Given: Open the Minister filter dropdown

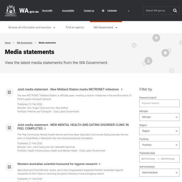Looking at the screenshot, I should [159, 117].
